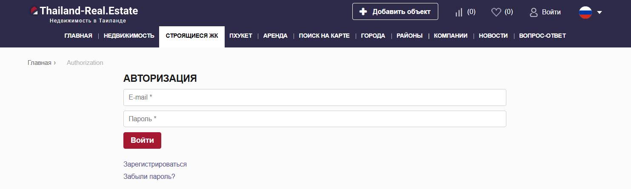Image resolution: width=631 pixels, height=189 pixels.
Task: Click into the Пароль password field
Action: pos(314,119)
